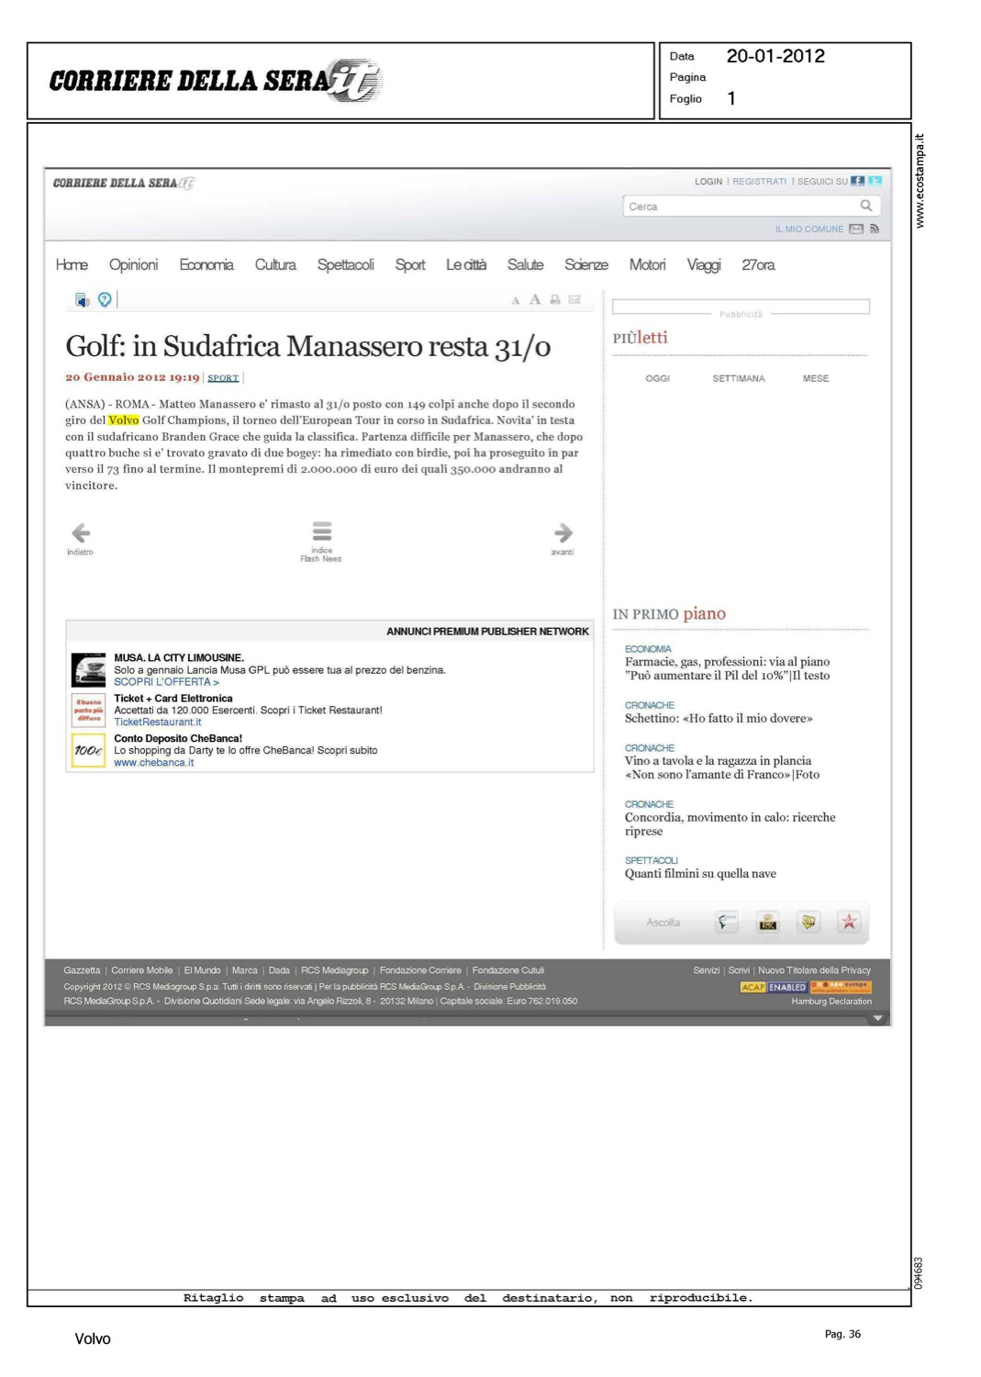Click the Cerca search field
Screen dimensions: 981x1377
[x=739, y=207]
